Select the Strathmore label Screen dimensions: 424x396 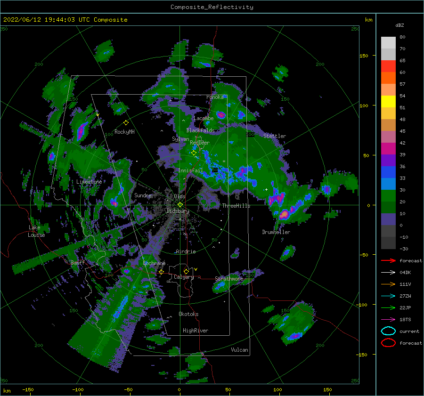pyautogui.click(x=229, y=279)
